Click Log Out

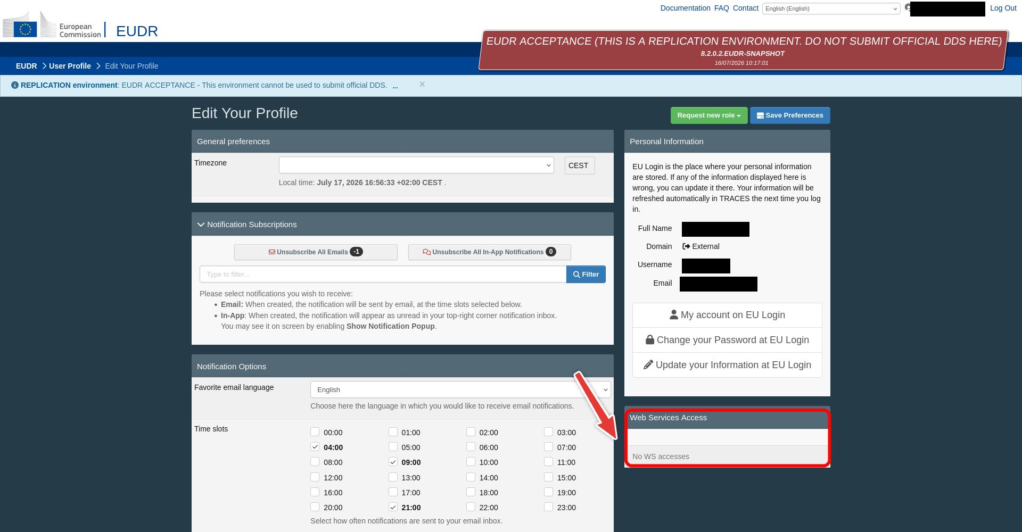click(x=1003, y=8)
